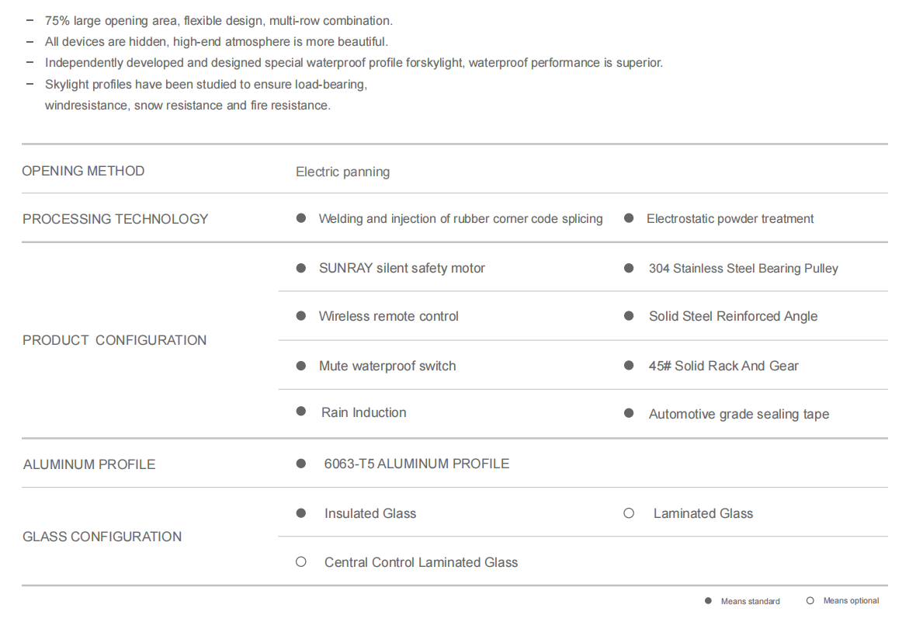Click the bullet next to 45# Solid Rack And Gear
923x629 pixels.
629,365
